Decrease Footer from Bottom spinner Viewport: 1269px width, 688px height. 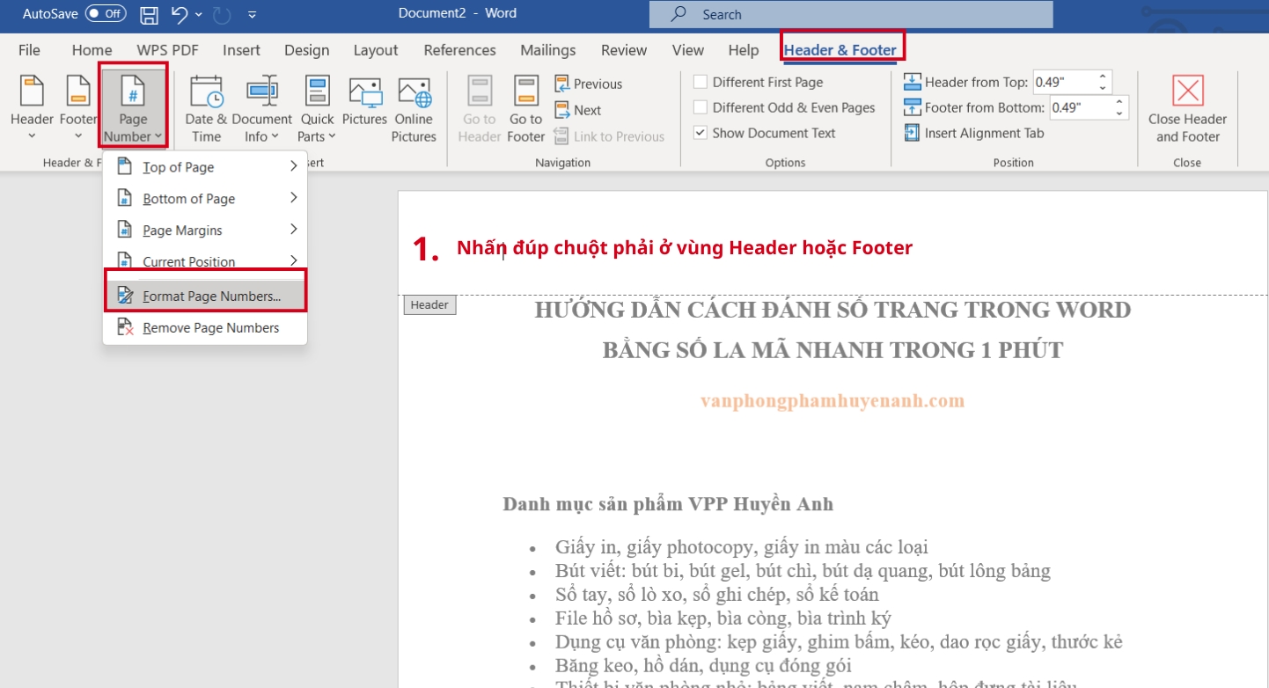click(x=1119, y=113)
